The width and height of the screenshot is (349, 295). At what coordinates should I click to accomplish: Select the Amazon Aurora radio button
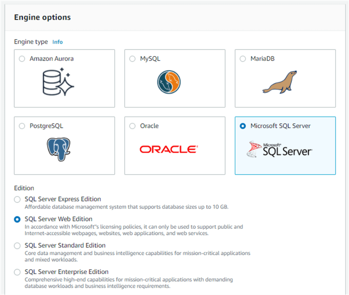22,59
